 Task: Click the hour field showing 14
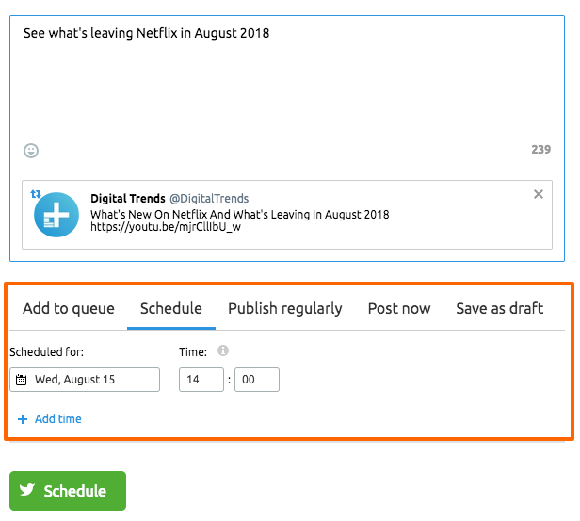(x=201, y=380)
